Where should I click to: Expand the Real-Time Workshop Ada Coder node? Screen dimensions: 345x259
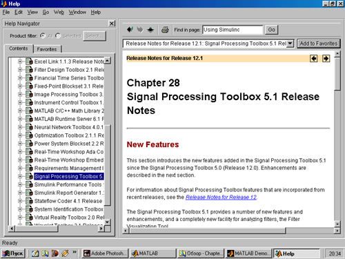(20, 152)
